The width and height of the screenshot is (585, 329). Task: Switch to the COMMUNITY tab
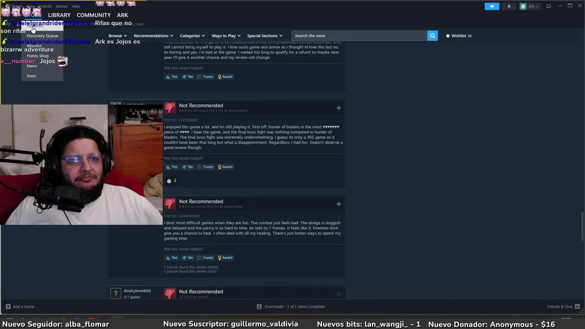tap(94, 15)
